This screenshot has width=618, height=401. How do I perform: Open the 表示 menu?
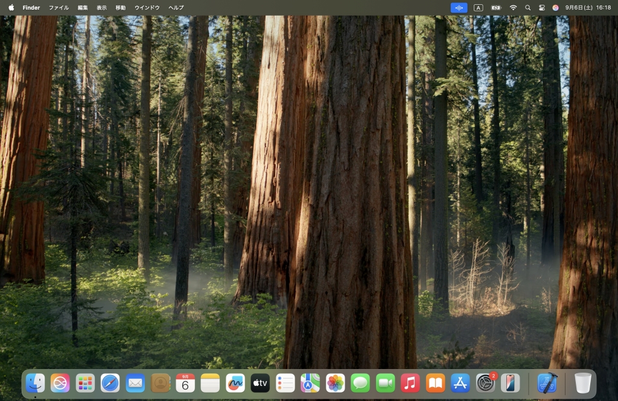101,7
